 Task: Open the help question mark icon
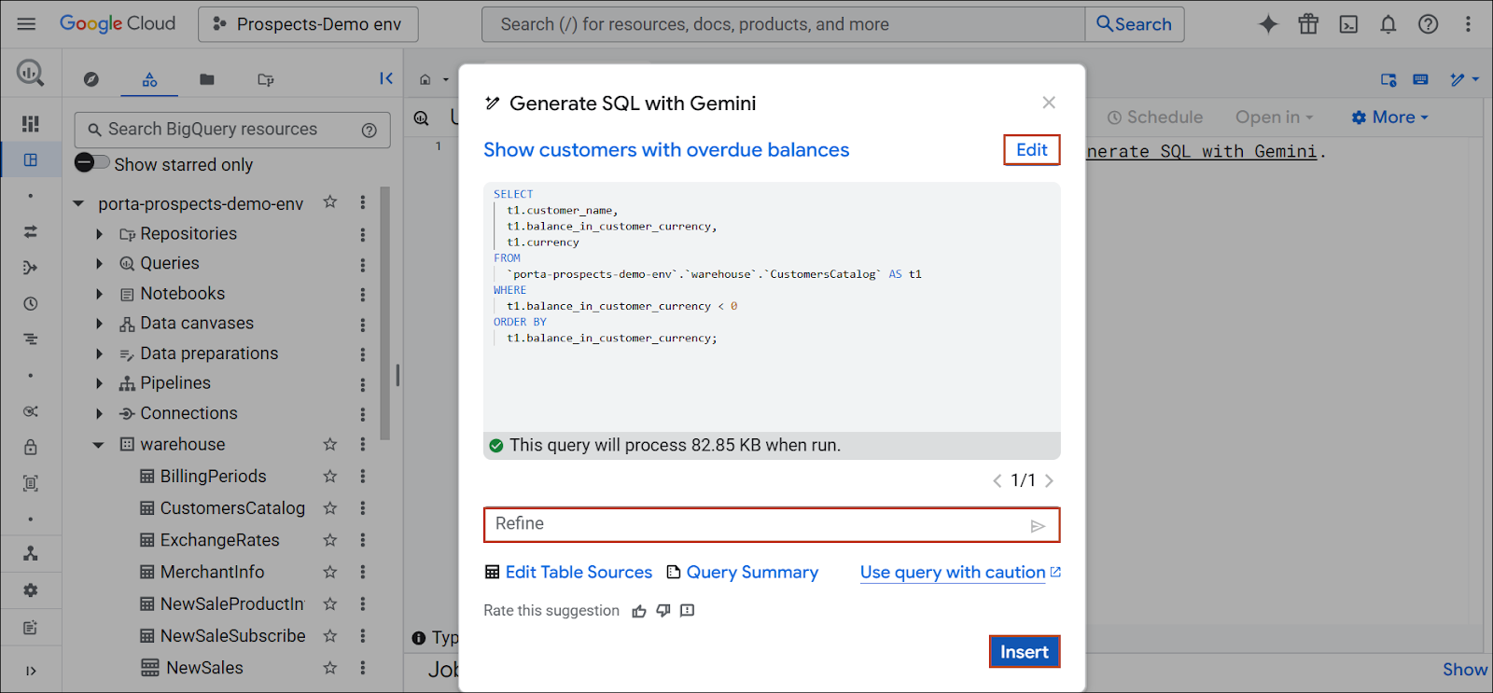click(1428, 24)
